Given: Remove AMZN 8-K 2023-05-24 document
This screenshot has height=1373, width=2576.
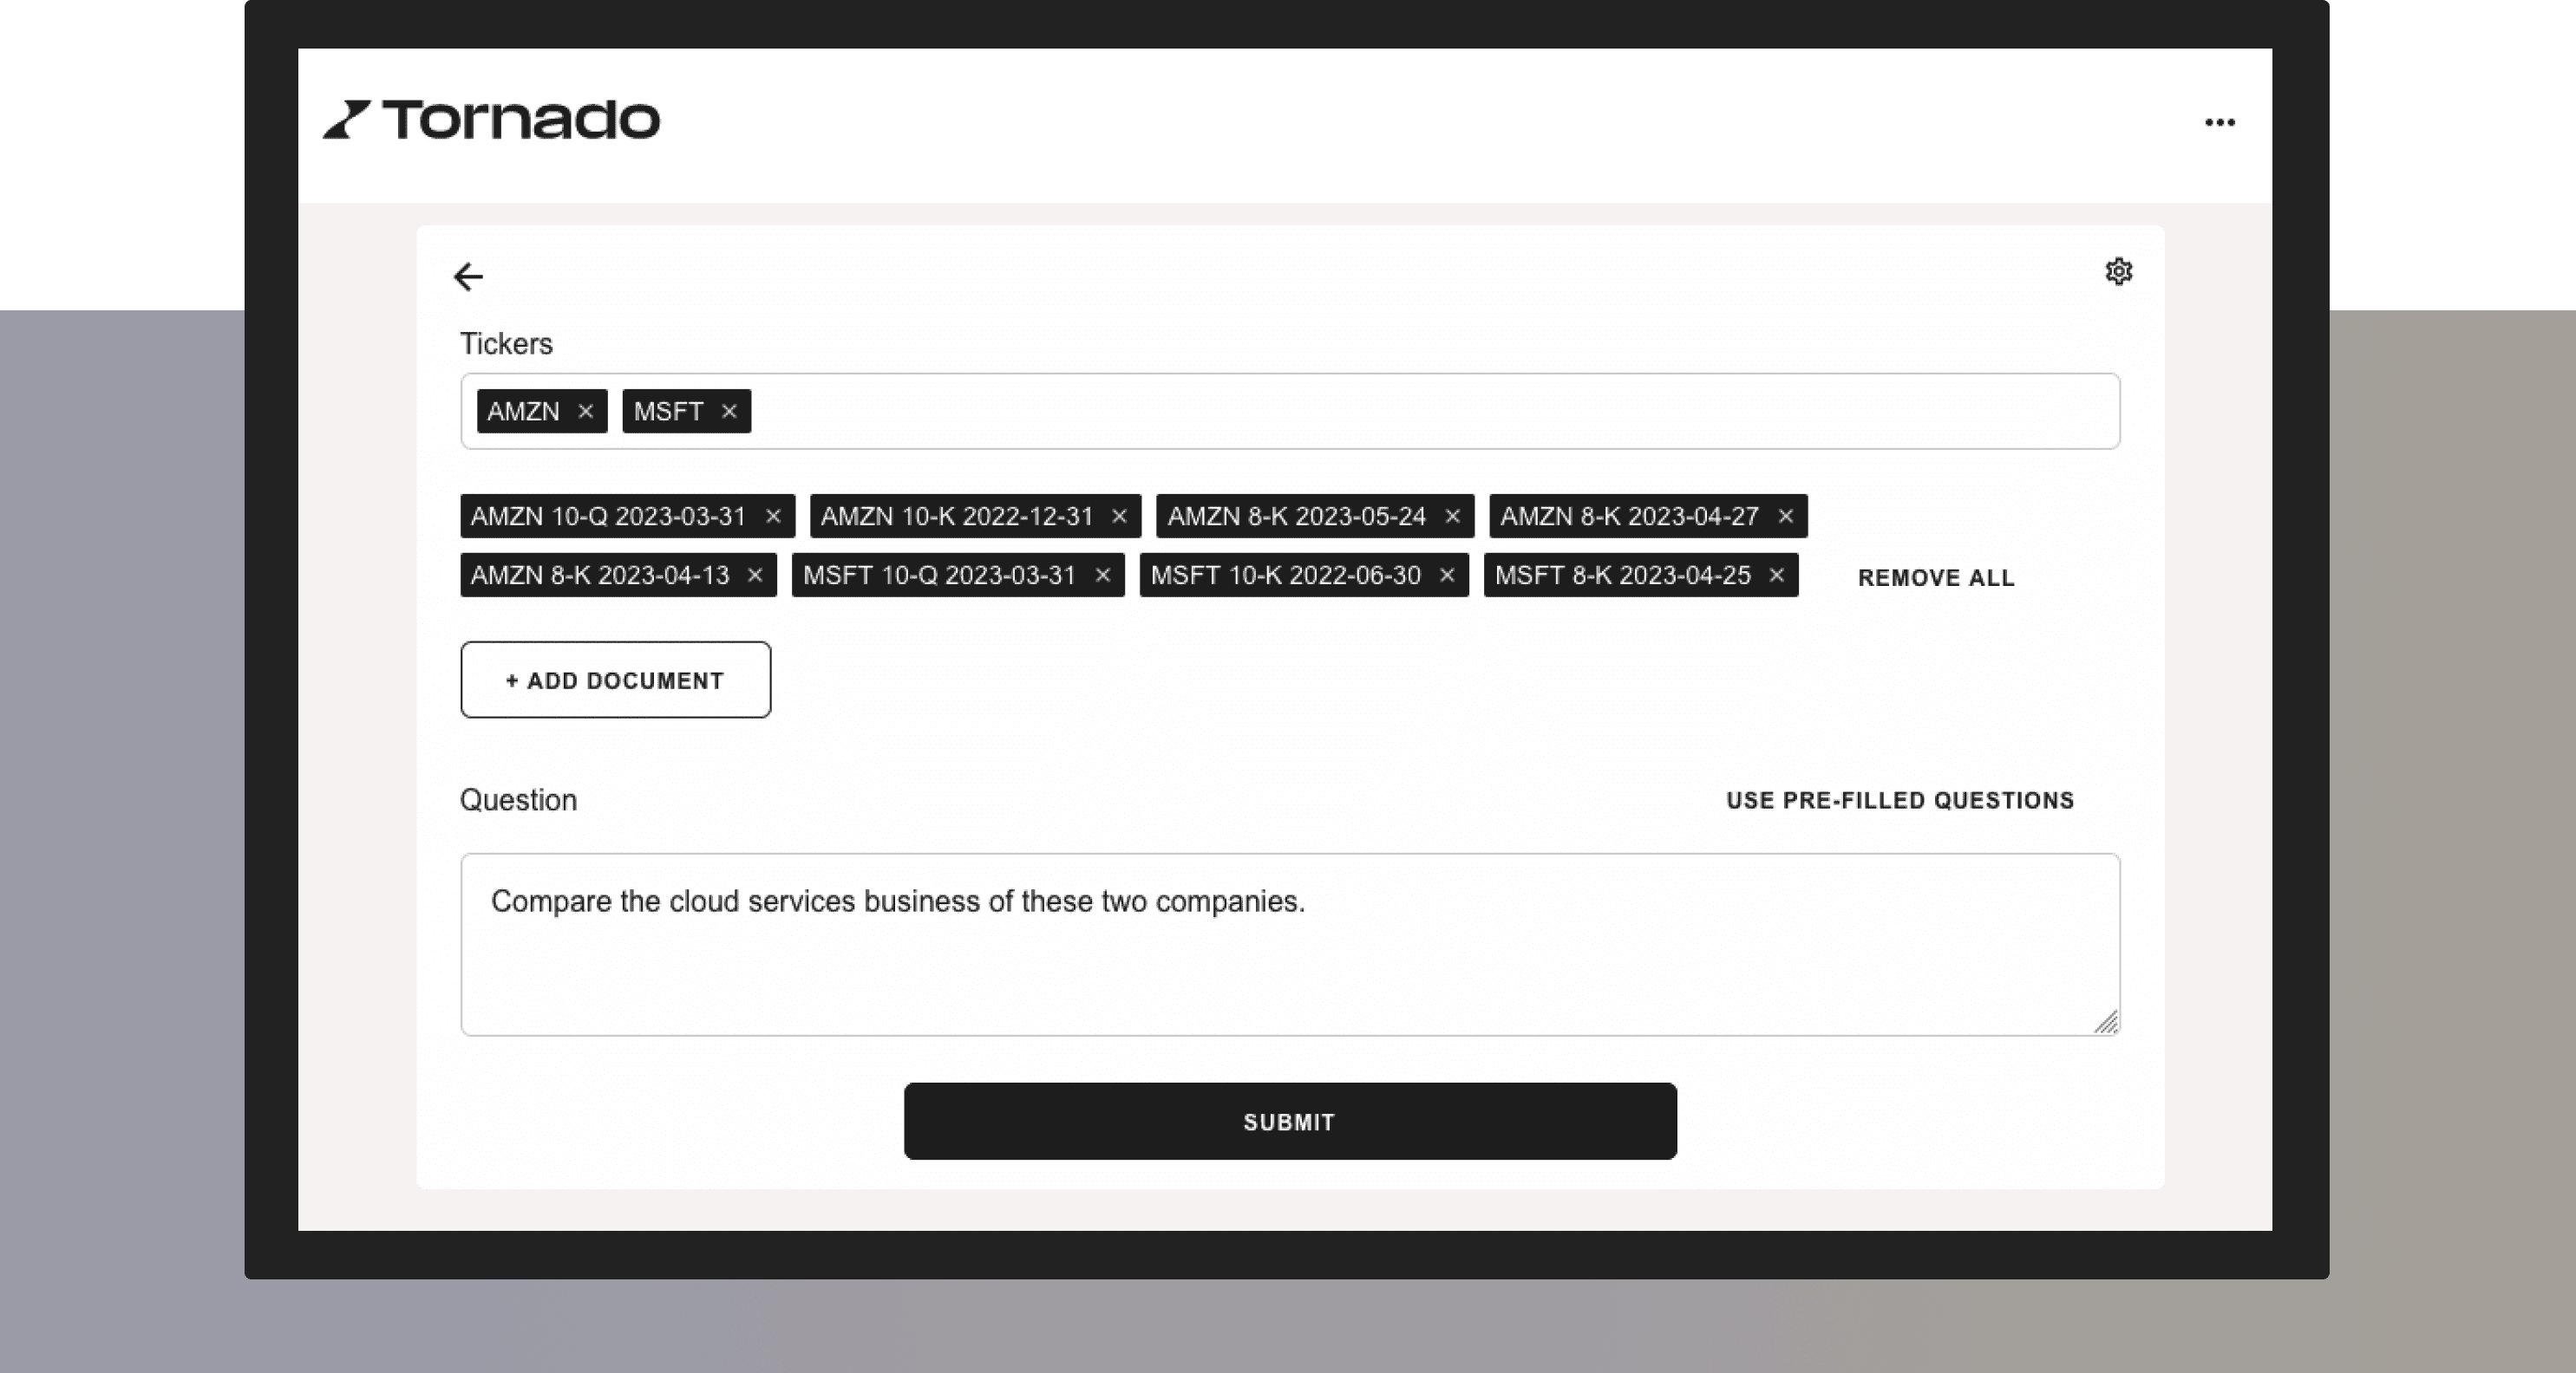Looking at the screenshot, I should [x=1452, y=517].
